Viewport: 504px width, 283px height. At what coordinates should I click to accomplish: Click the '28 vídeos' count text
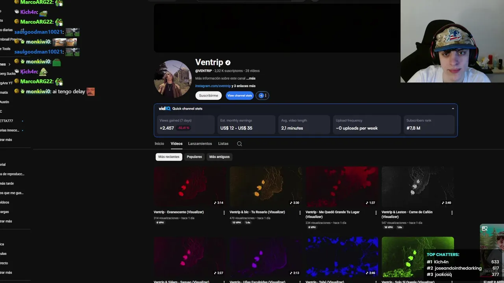click(x=252, y=71)
